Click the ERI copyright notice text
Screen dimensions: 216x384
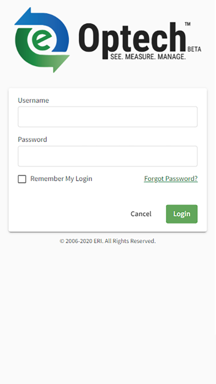tap(107, 241)
